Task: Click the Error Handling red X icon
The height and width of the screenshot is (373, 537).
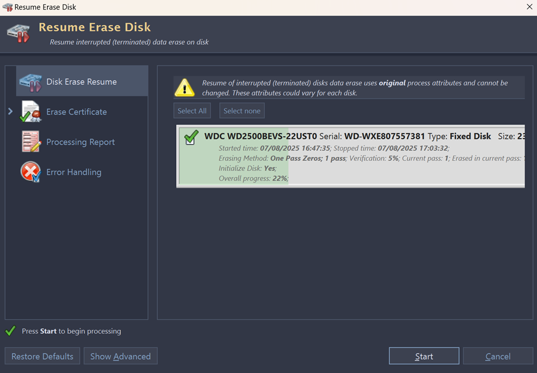Action: [x=31, y=172]
